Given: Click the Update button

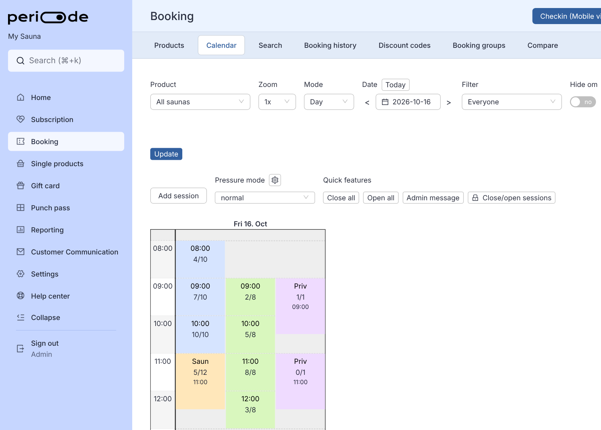Looking at the screenshot, I should 166,154.
